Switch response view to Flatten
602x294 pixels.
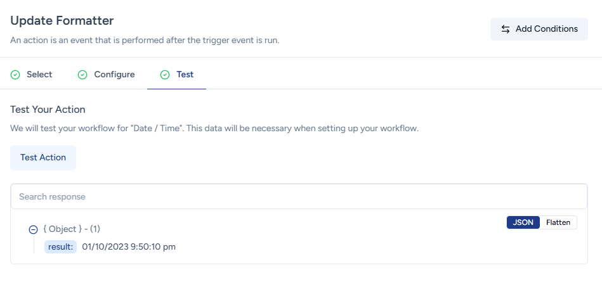coord(558,222)
